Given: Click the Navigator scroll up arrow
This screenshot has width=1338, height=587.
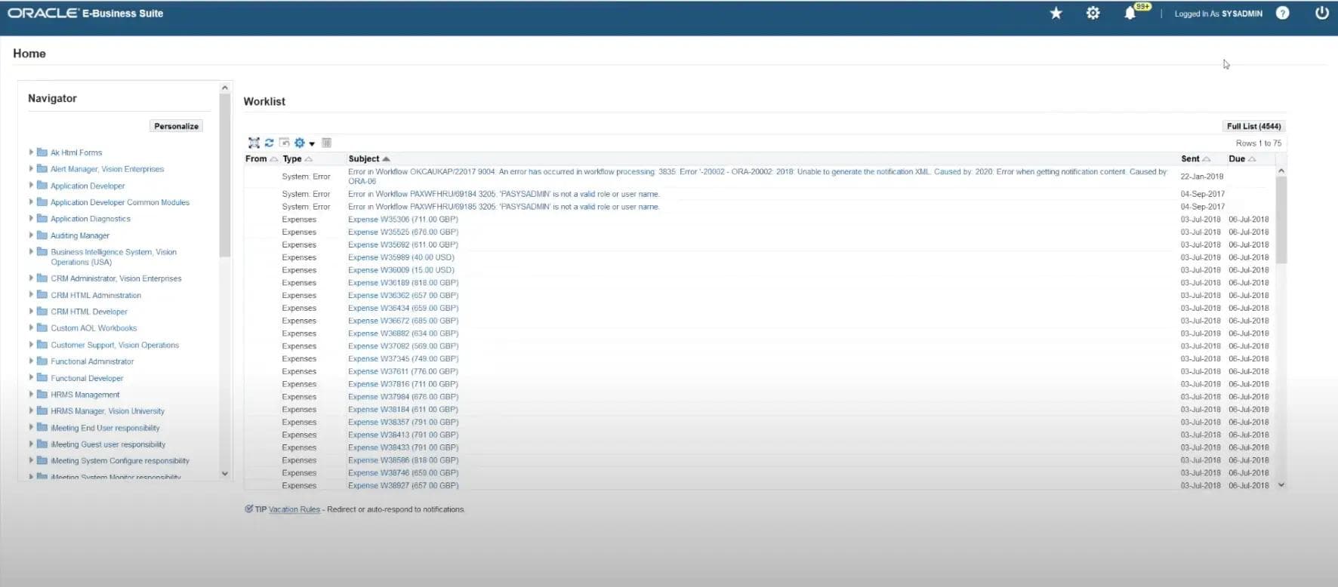Looking at the screenshot, I should click(x=224, y=88).
